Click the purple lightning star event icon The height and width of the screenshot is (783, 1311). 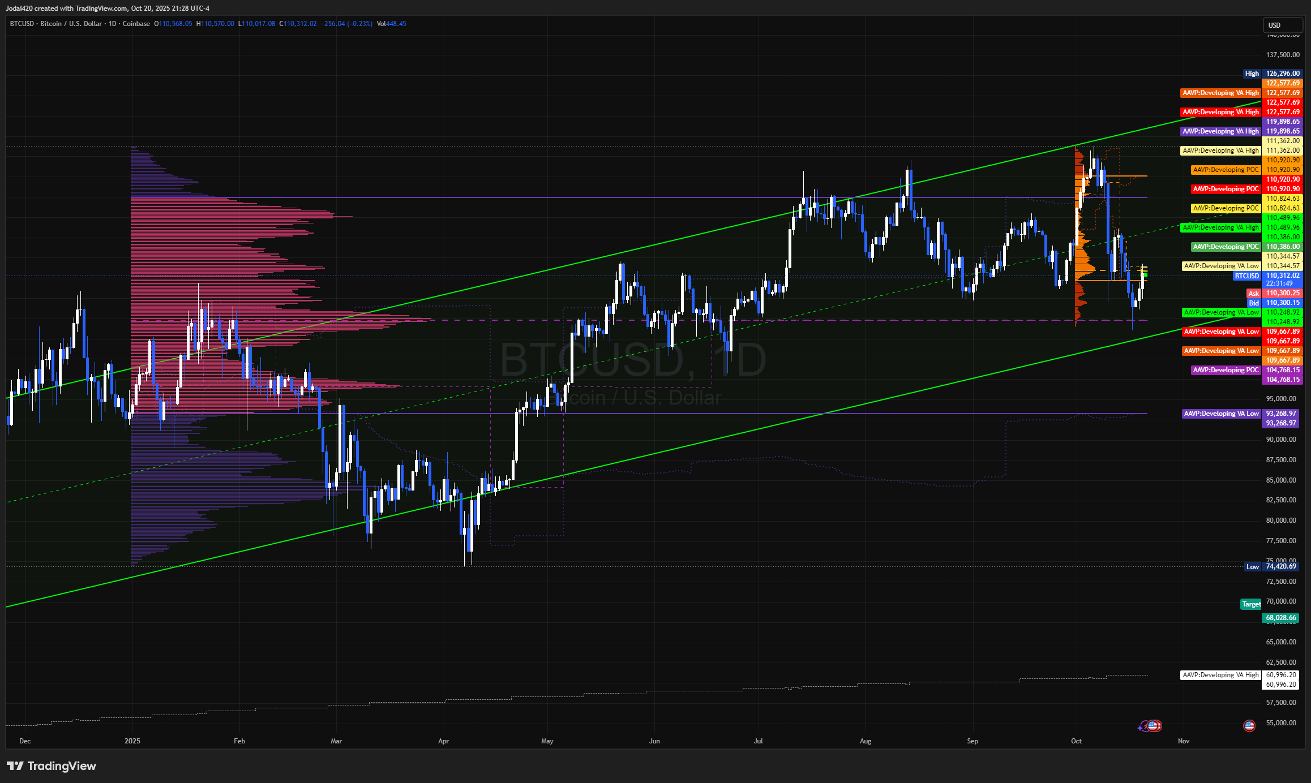[1142, 726]
